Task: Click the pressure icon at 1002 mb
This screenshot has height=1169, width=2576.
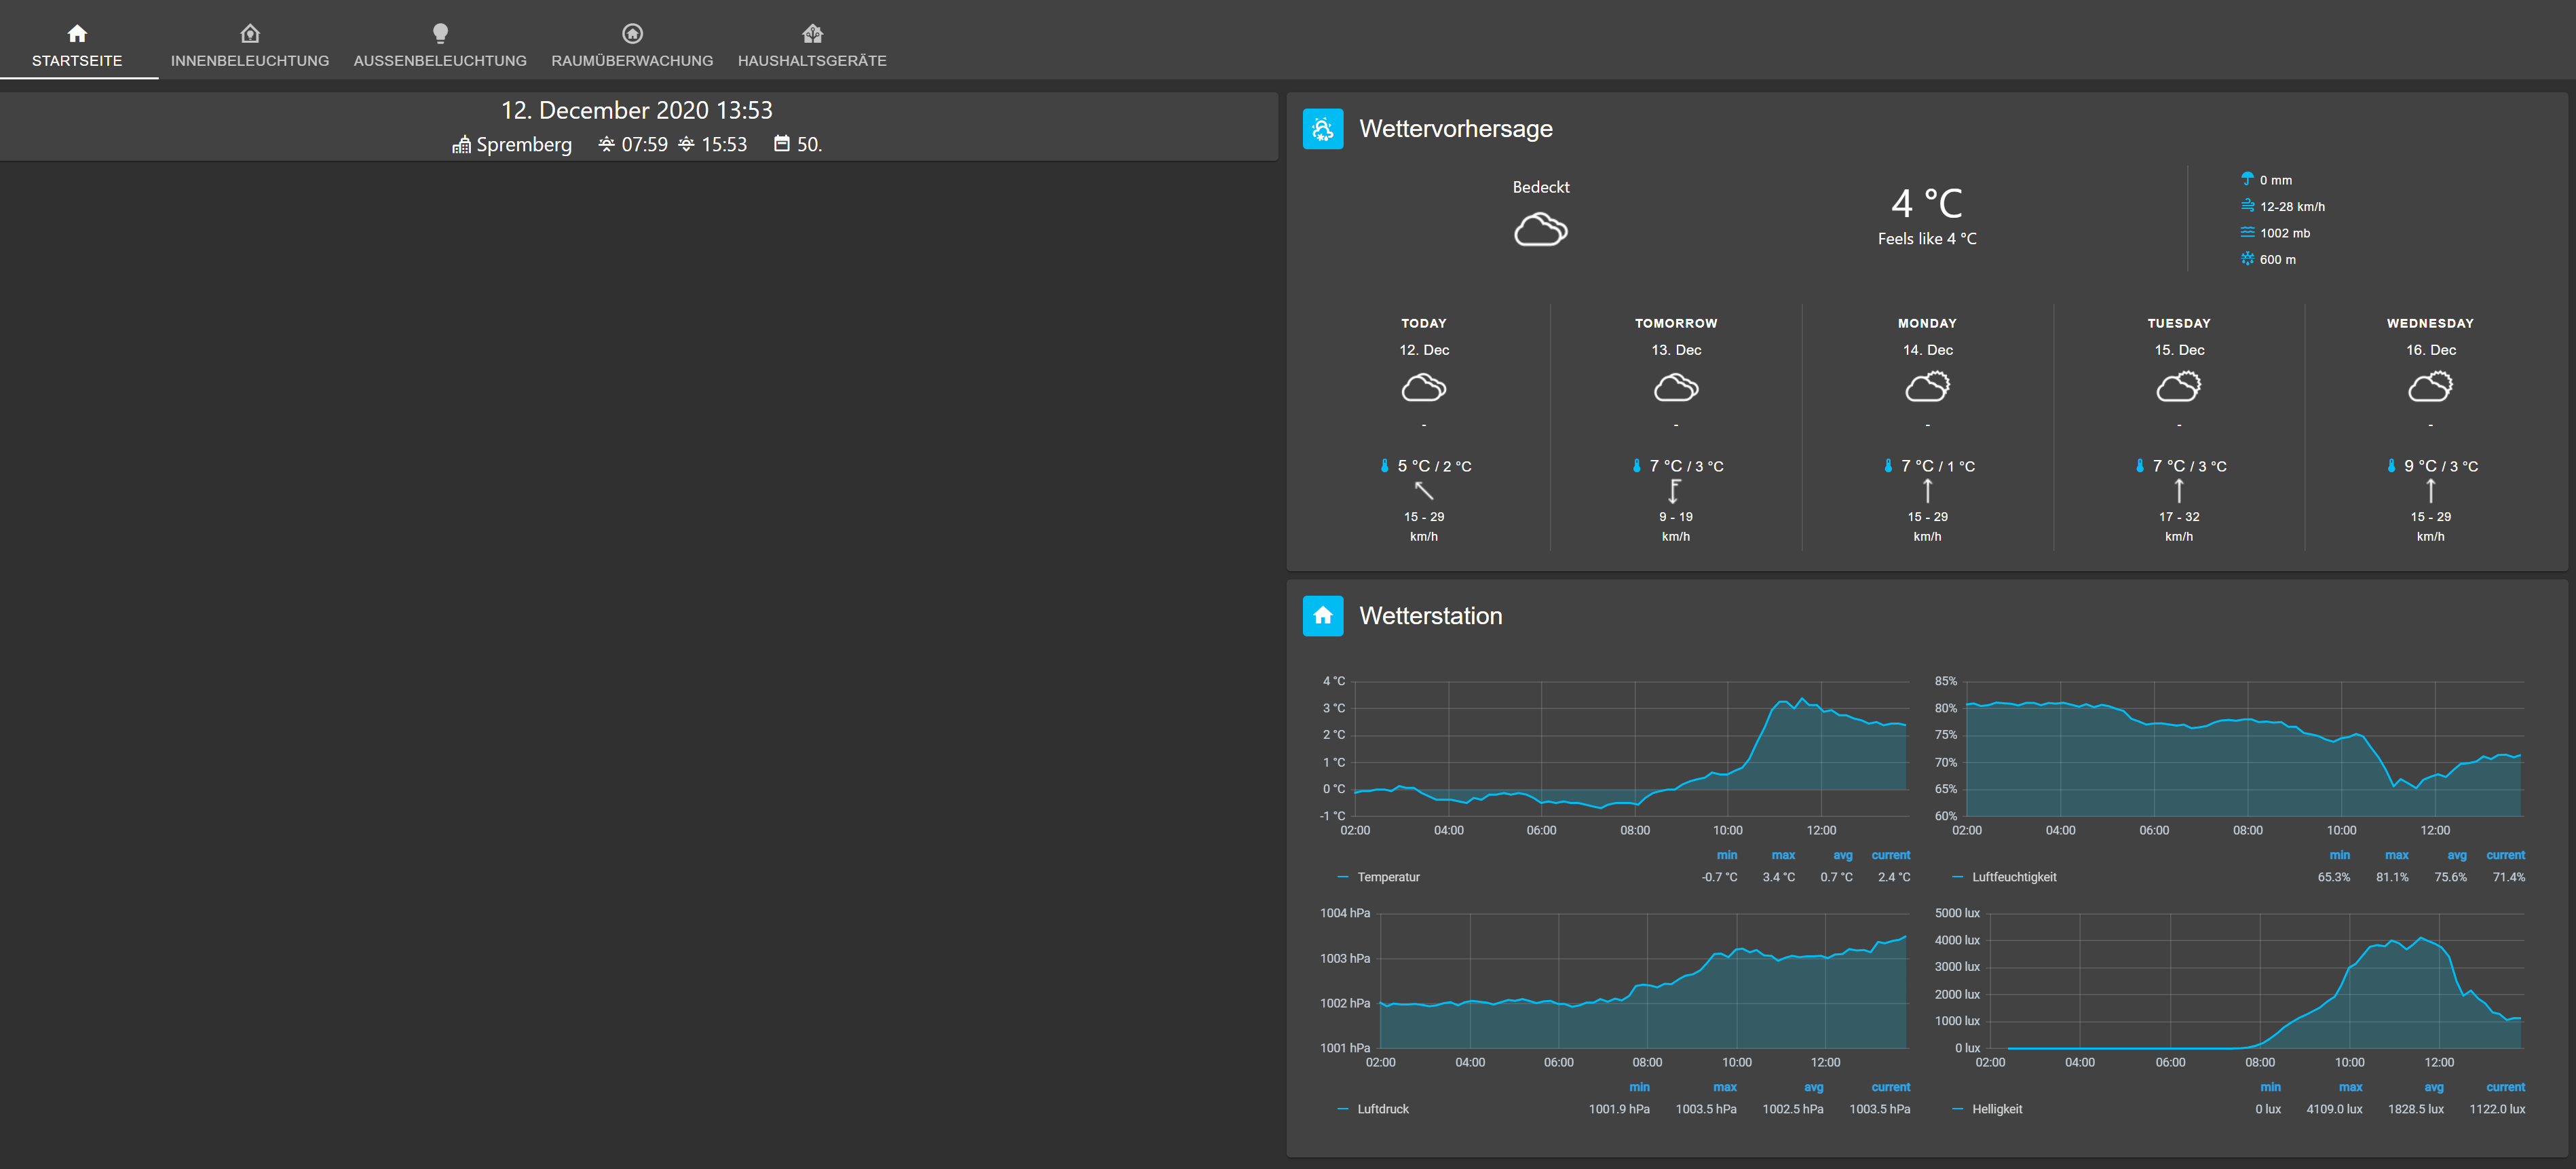Action: (x=2247, y=232)
